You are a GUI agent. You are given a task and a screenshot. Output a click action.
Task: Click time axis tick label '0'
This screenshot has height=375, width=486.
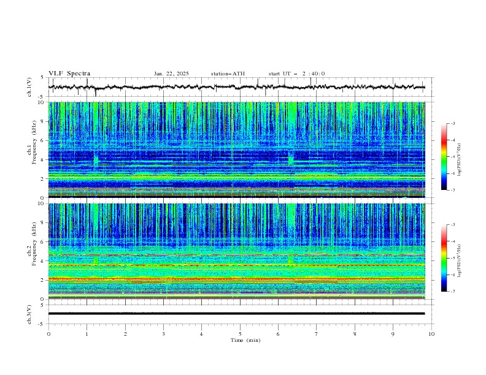coord(48,334)
